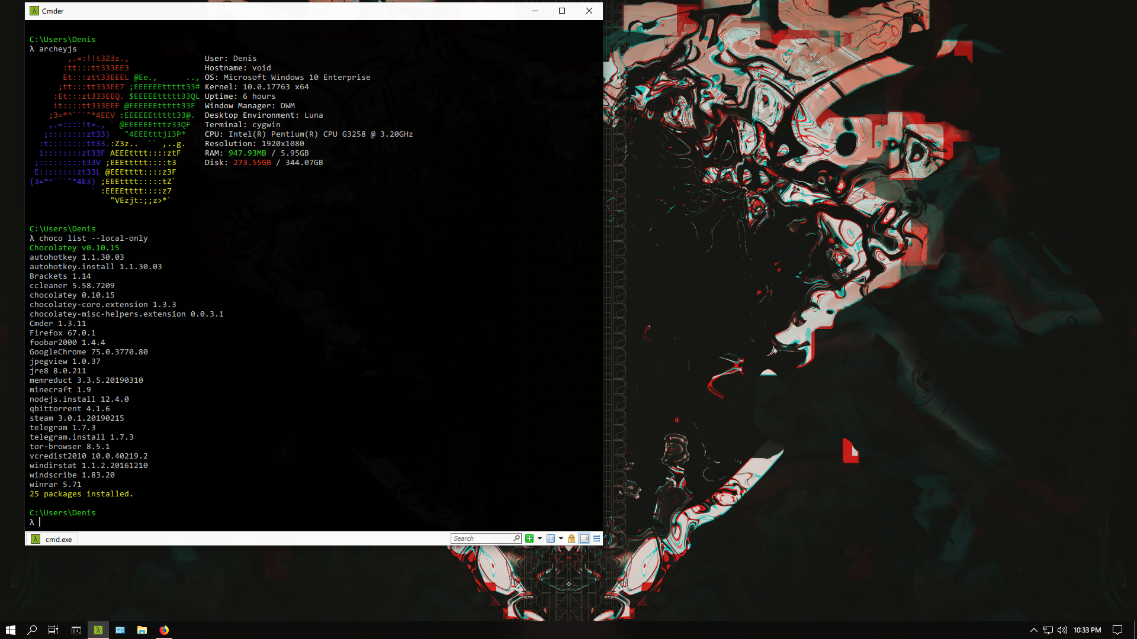1137x639 pixels.
Task: Click the Disk usage value '273.55GB'
Action: coord(252,163)
